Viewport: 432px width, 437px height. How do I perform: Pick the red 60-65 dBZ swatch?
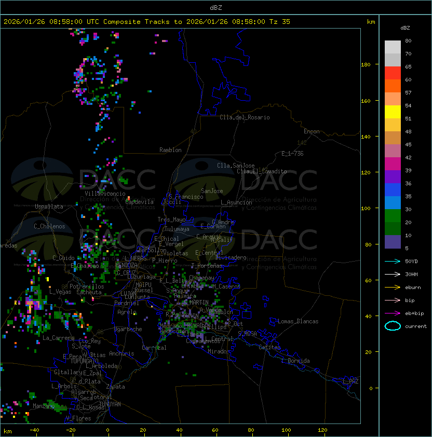click(x=393, y=73)
